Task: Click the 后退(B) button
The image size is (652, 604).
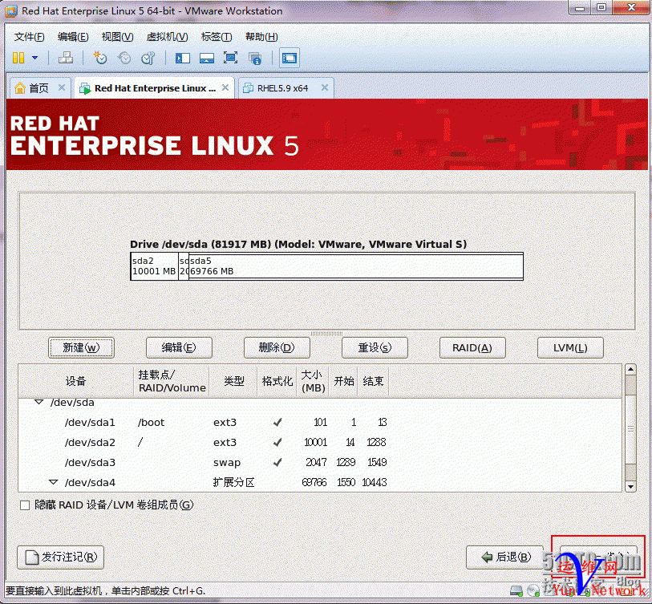Action: coord(504,557)
